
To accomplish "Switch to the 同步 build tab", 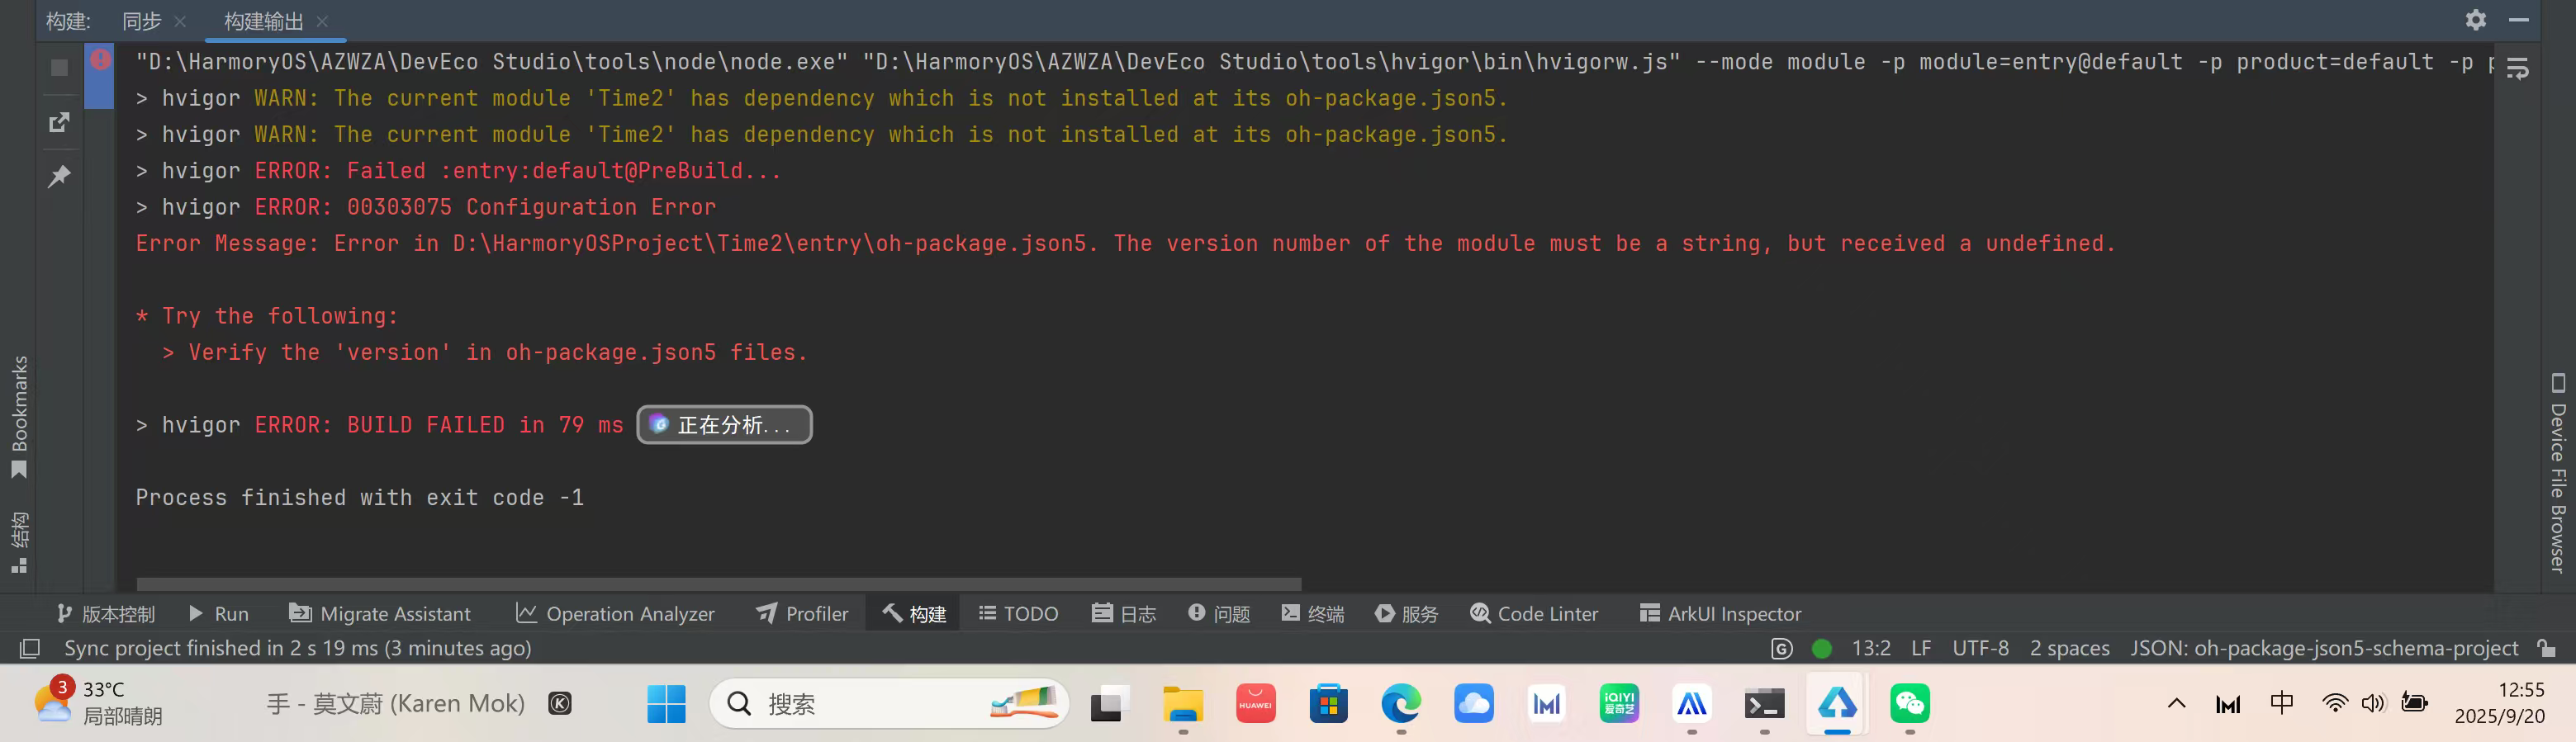I will pos(142,21).
